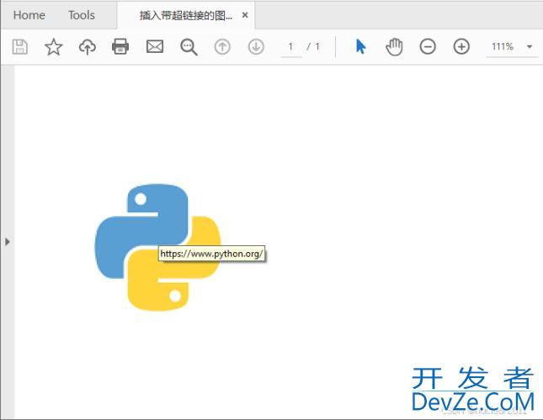Expand the left navigation pane arrow
The width and height of the screenshot is (543, 420).
pos(8,242)
